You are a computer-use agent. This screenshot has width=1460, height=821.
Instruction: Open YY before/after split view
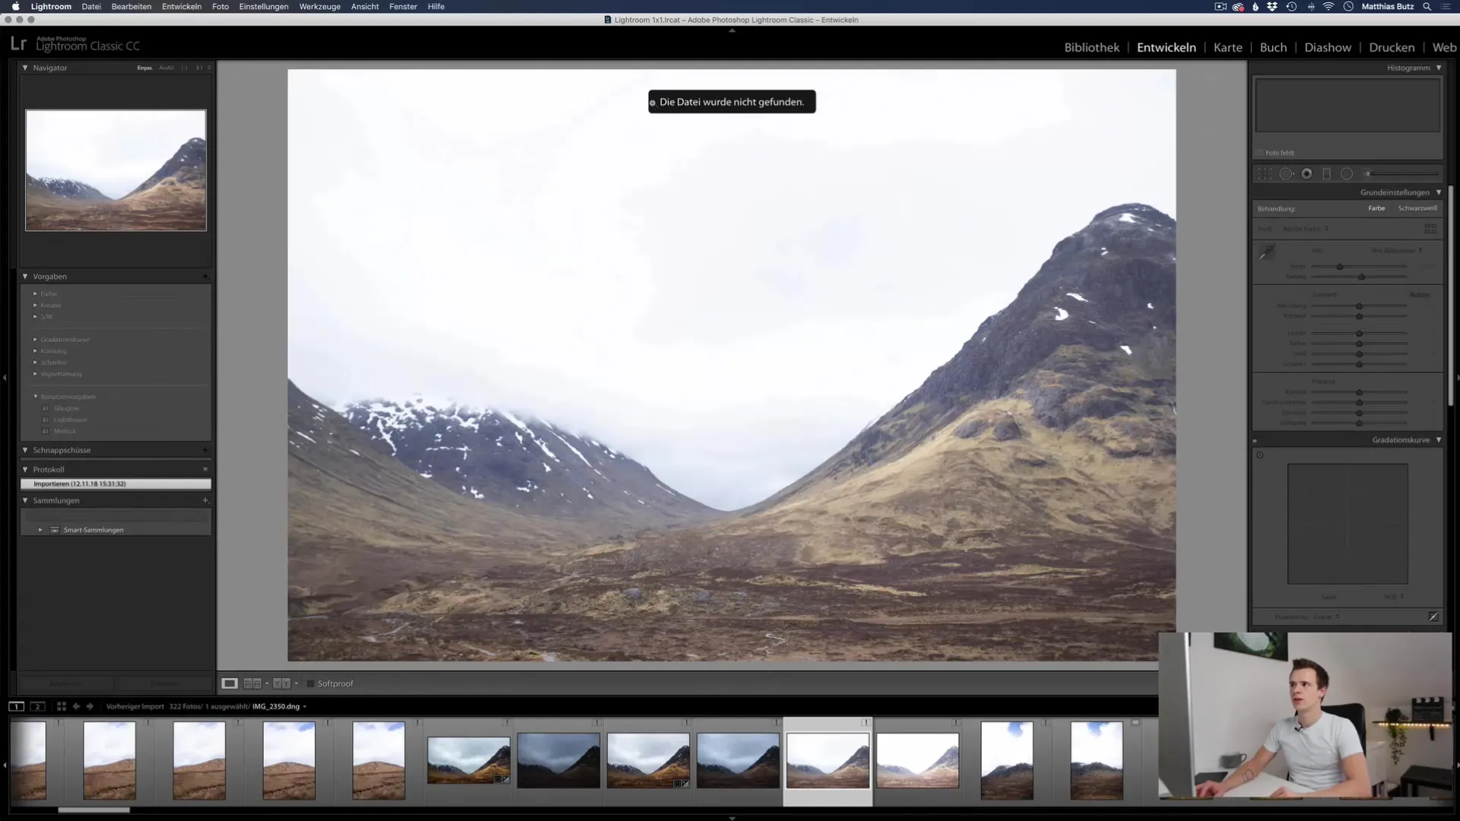[x=281, y=683]
